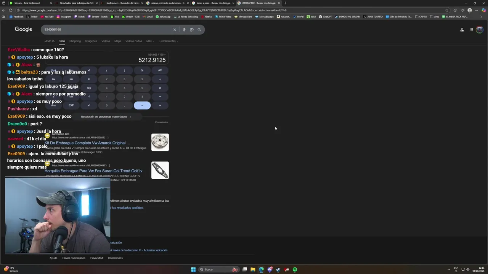Open Microsoft Edge from the taskbar
488x274 pixels.
261,269
